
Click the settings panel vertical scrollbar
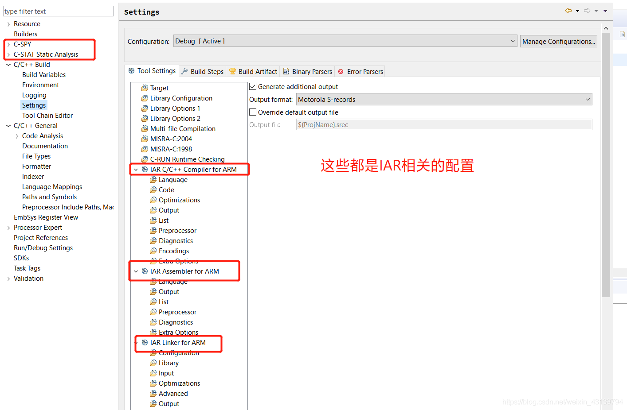click(606, 165)
